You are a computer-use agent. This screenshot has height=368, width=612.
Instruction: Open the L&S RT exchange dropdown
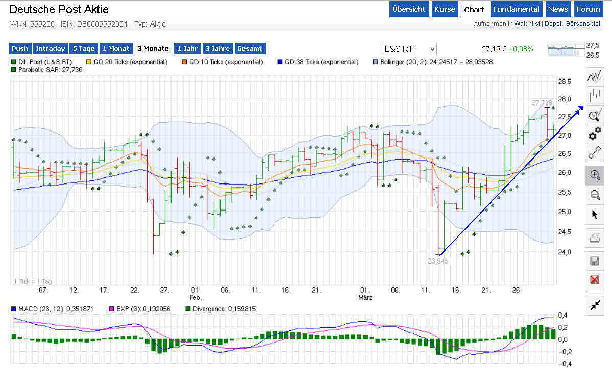coord(409,49)
